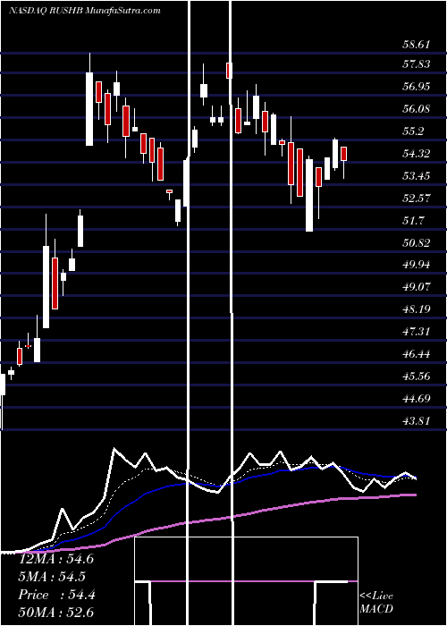The image size is (447, 626).
Task: Click the 56.95 price label
Action: [416, 86]
